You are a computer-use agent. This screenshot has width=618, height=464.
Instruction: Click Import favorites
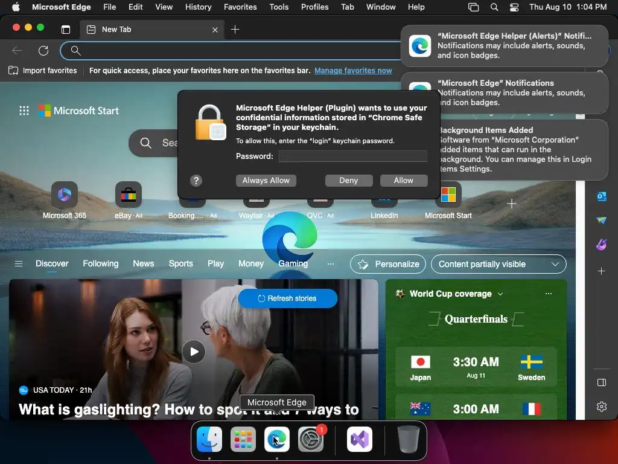pos(43,71)
